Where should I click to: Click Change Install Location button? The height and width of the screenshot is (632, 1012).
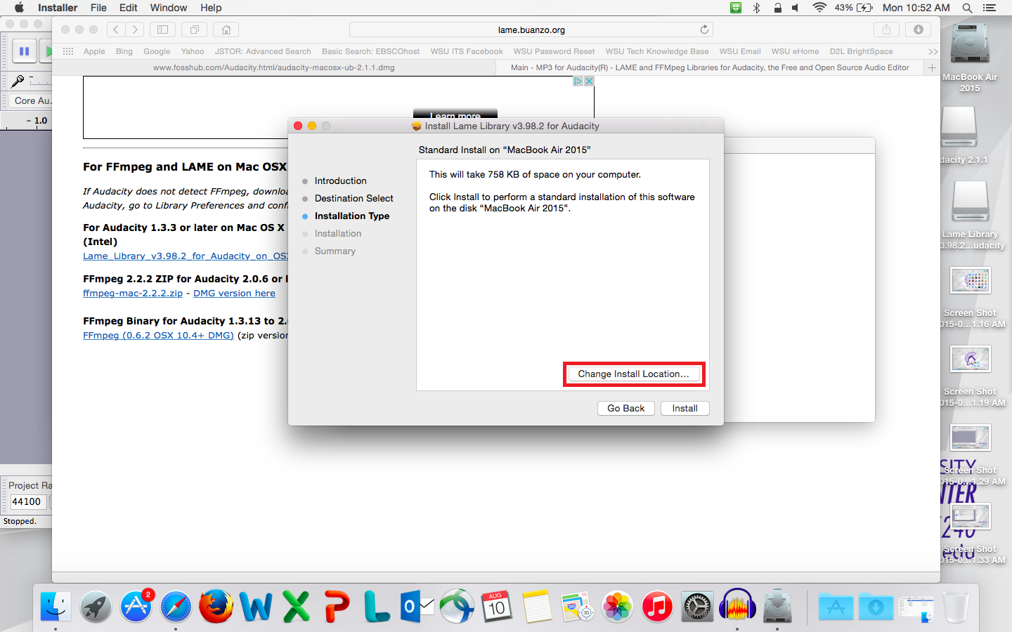point(633,374)
